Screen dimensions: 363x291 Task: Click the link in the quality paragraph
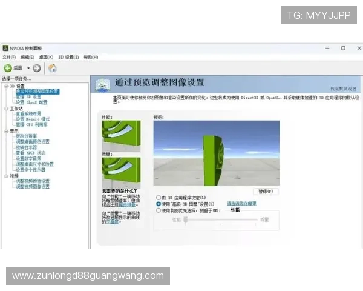coord(113,222)
